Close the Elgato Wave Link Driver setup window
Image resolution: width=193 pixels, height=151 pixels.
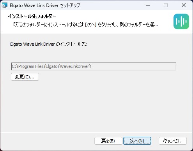coord(184,5)
